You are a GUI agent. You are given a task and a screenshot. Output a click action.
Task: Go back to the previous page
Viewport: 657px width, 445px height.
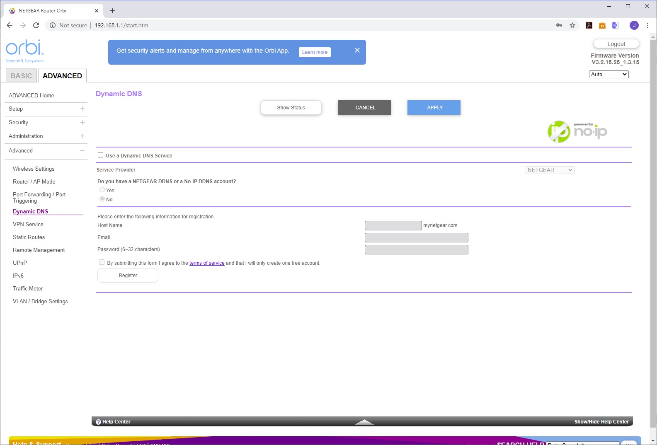[x=10, y=25]
